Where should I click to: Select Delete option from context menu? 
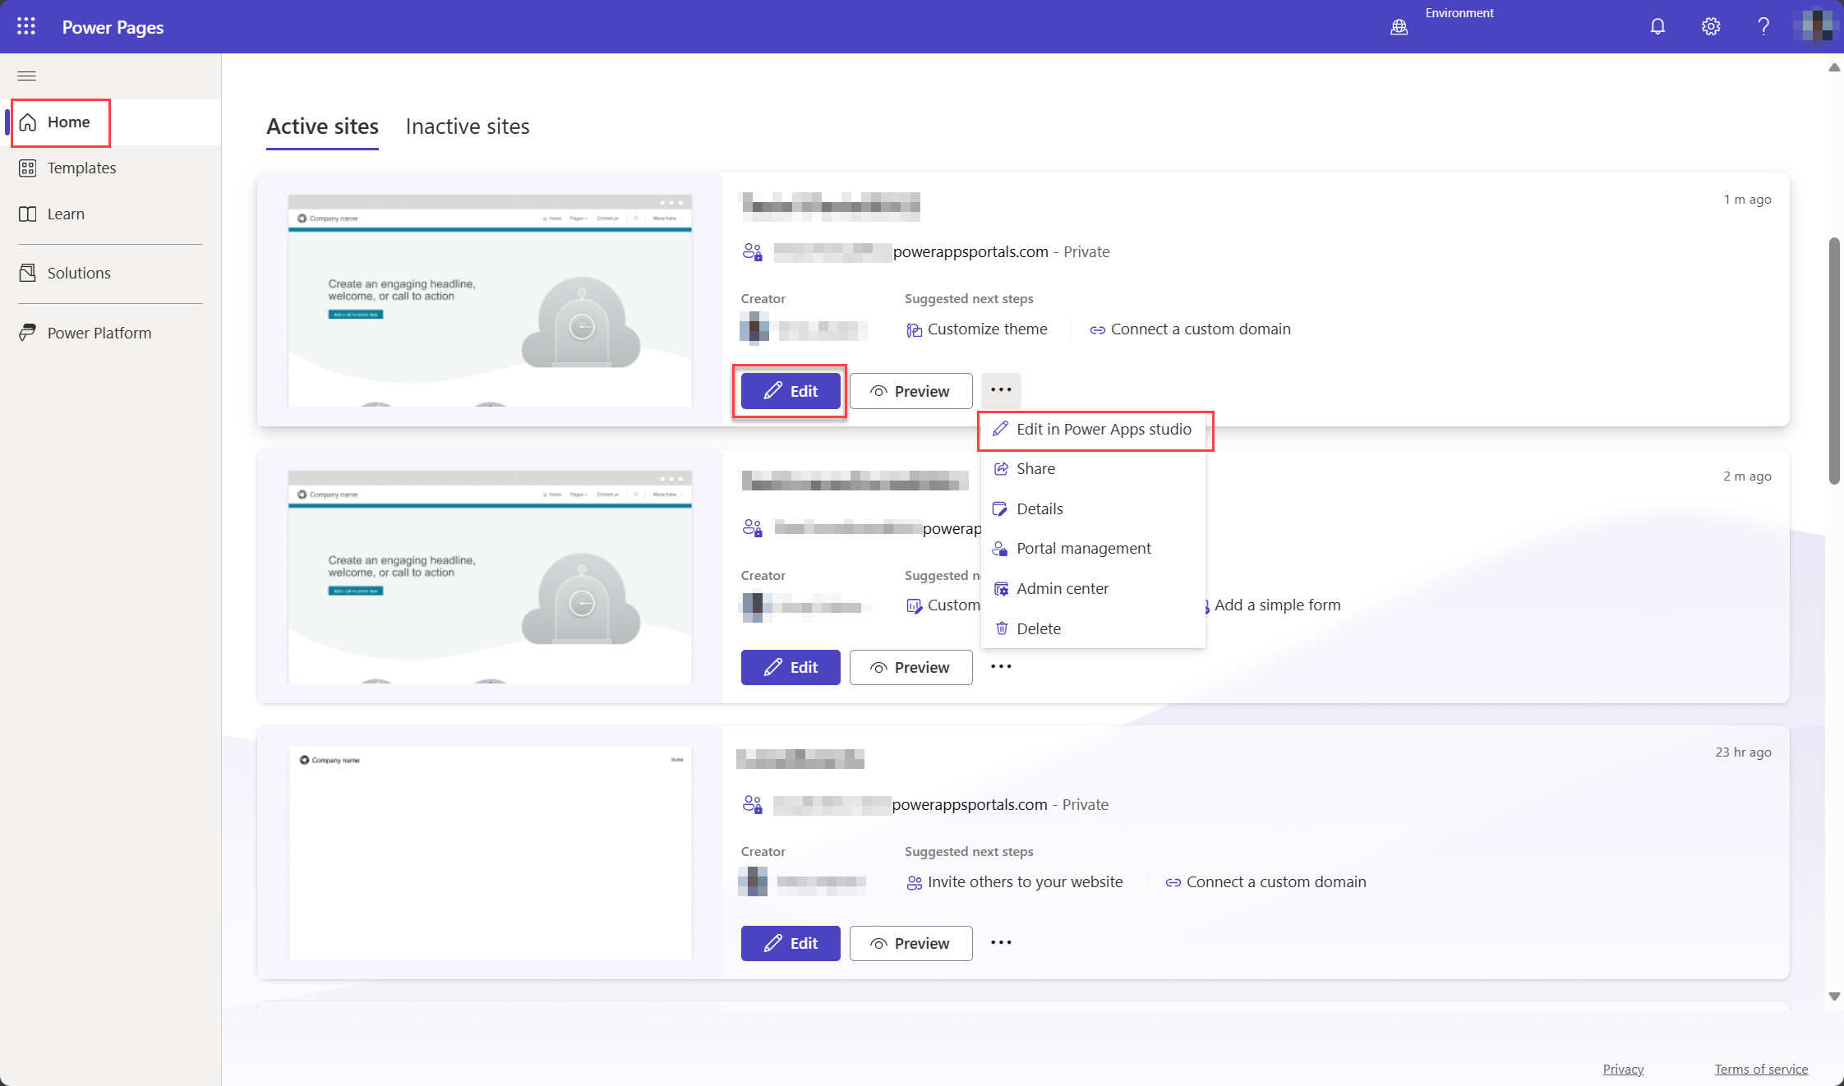pos(1039,627)
